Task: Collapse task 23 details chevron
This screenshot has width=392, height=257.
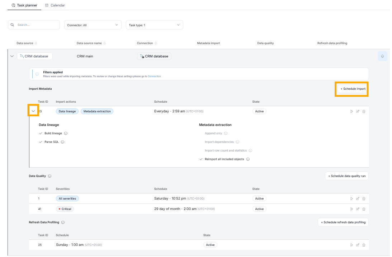Action: (33, 111)
